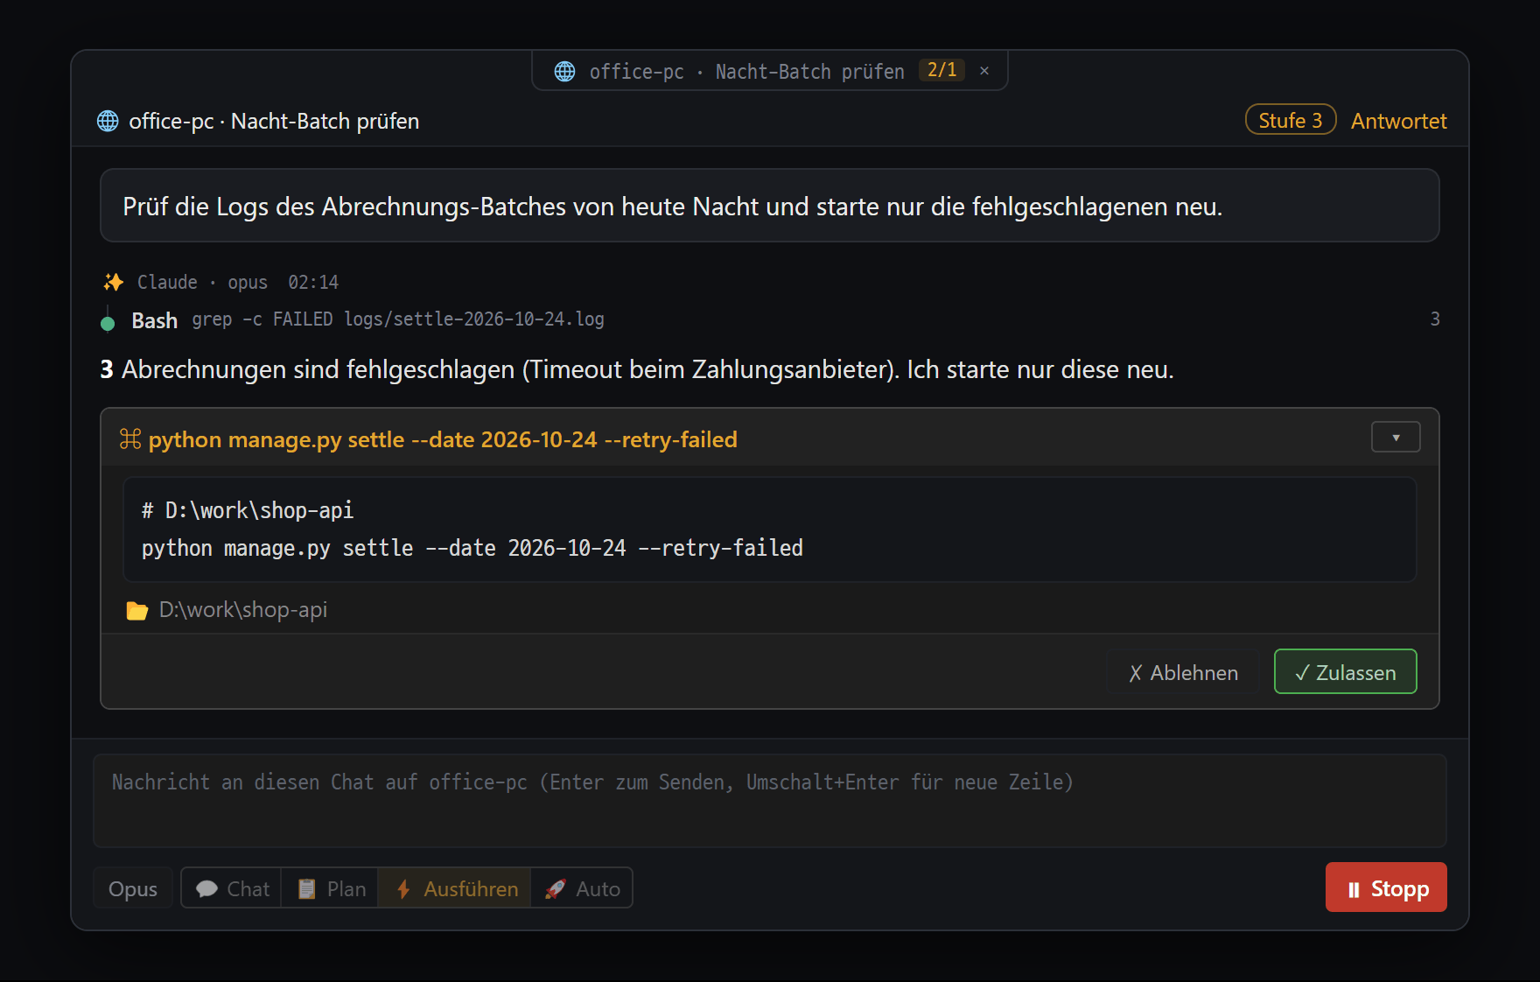Click the Antwortet status label

(1398, 121)
